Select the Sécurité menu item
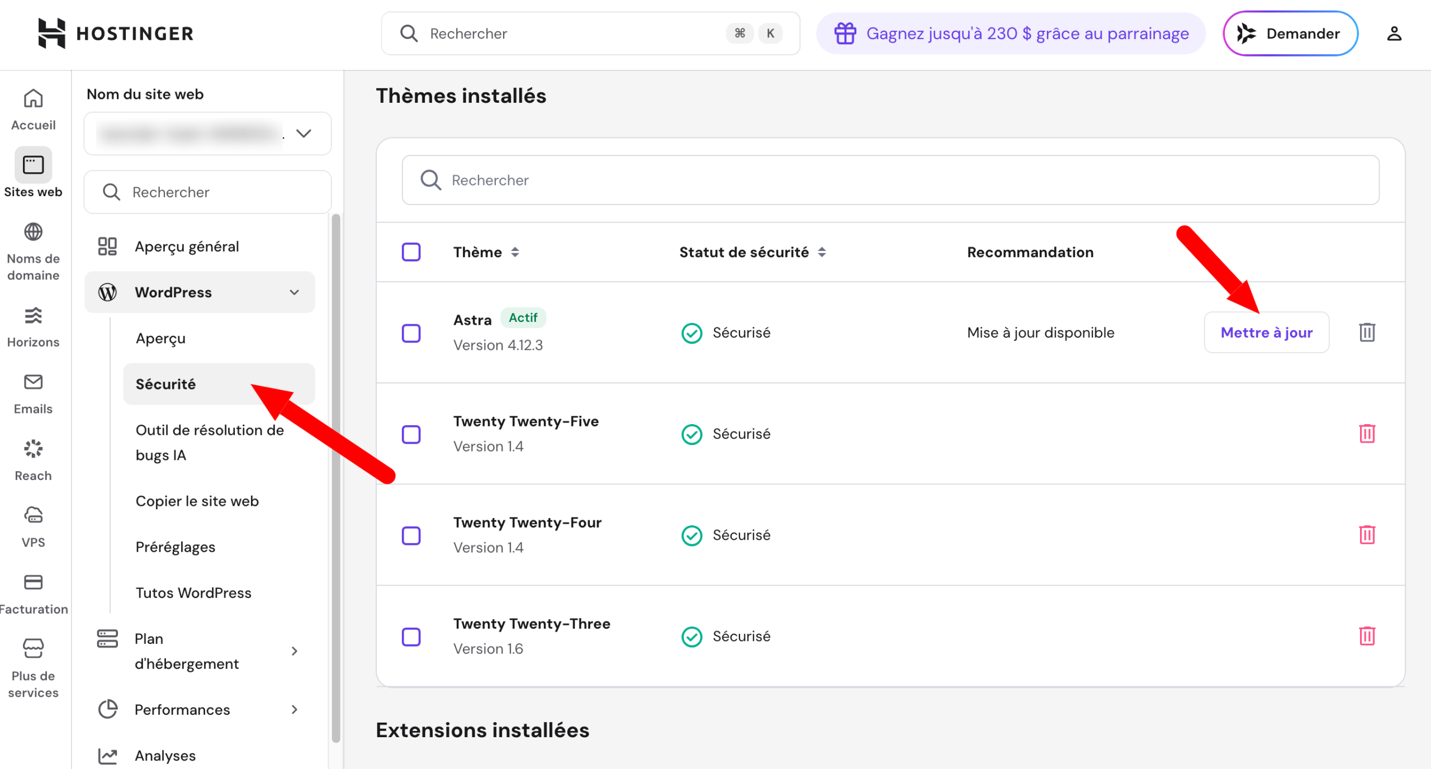Image resolution: width=1431 pixels, height=769 pixels. point(219,385)
